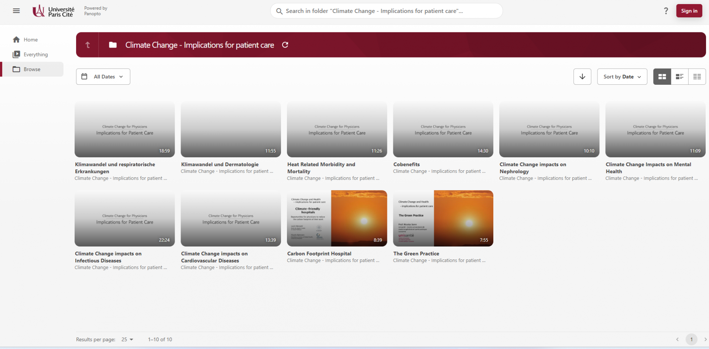This screenshot has width=709, height=349.
Task: Go up to the parent folder
Action: 88,45
